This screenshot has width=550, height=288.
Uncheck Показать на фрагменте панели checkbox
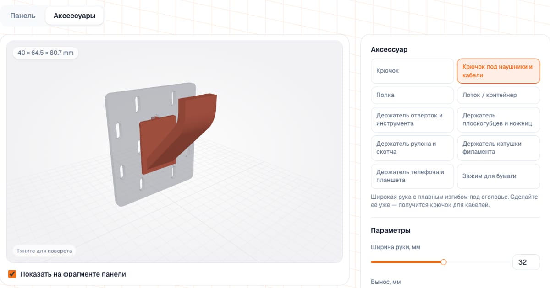click(x=12, y=274)
